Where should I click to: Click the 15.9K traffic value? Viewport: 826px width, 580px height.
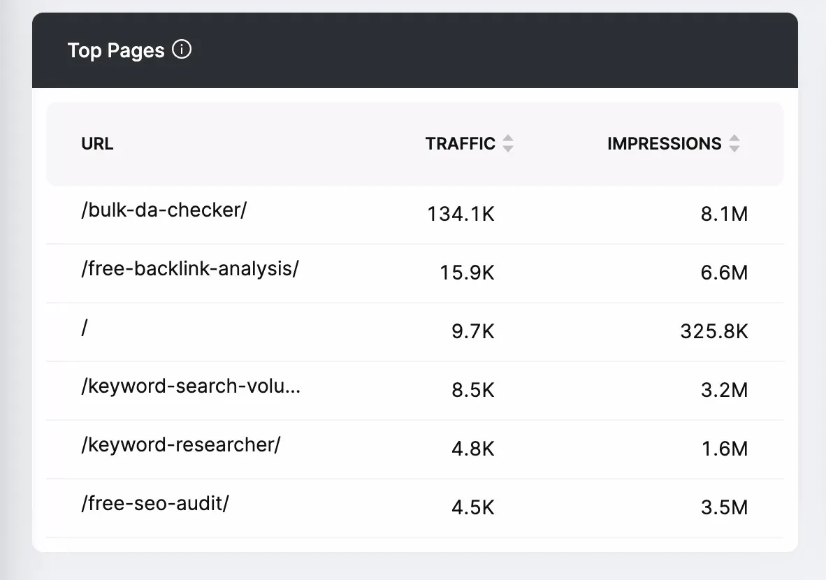(467, 273)
